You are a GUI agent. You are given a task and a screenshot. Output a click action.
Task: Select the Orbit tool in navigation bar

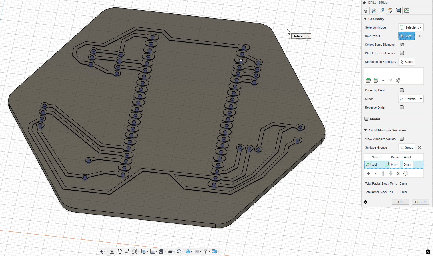point(103,251)
